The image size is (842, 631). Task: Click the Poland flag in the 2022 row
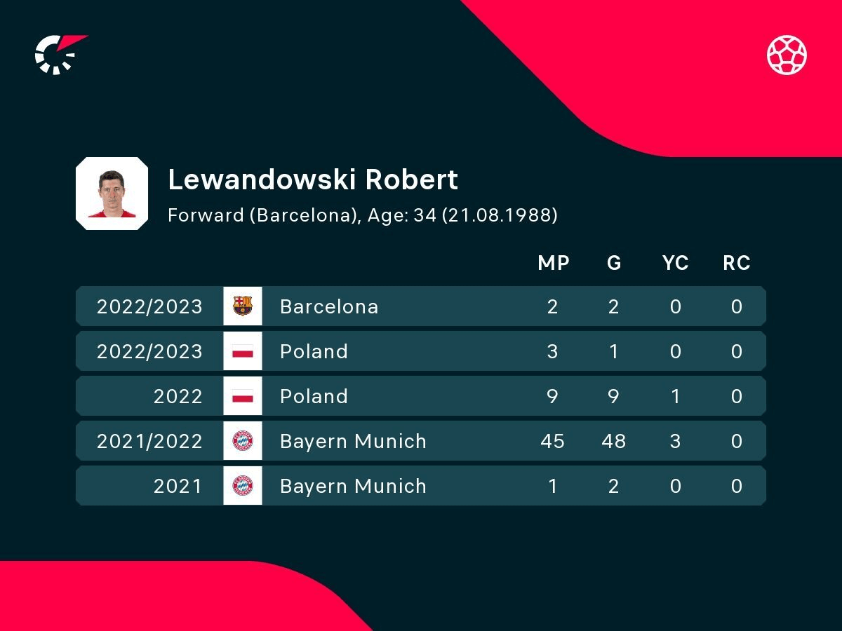(243, 396)
